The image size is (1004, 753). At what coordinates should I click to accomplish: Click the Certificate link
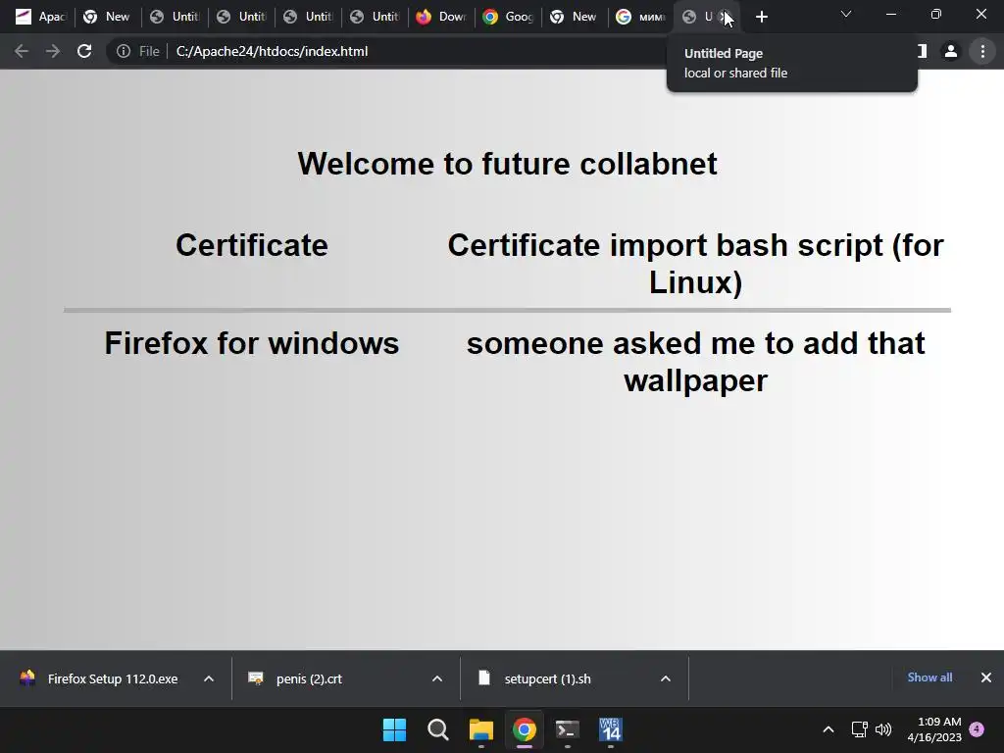[252, 245]
